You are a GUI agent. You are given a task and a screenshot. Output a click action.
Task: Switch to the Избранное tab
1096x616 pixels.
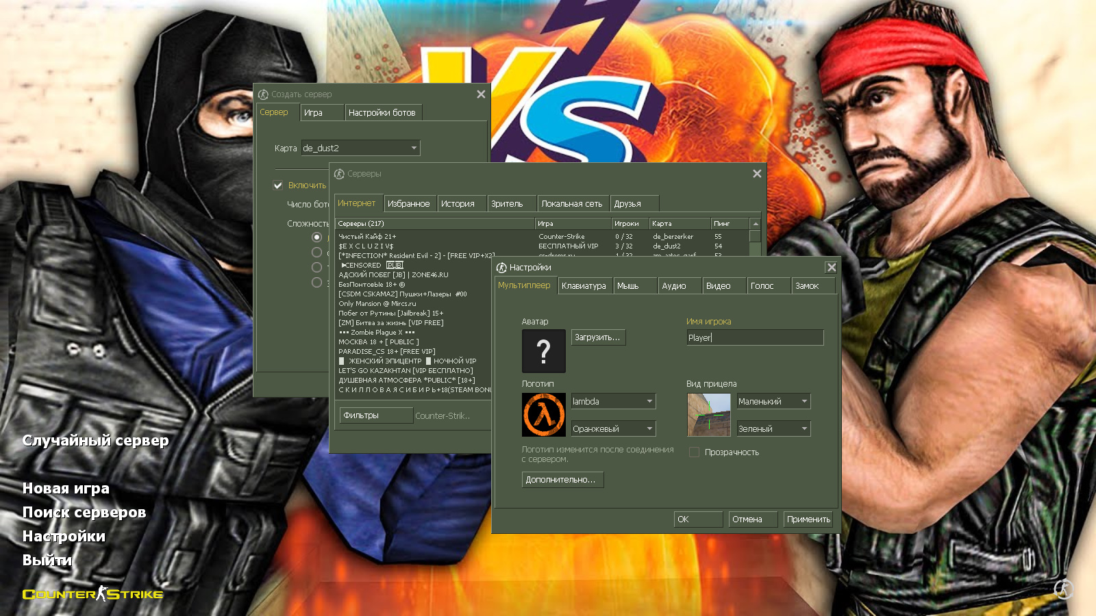tap(410, 203)
